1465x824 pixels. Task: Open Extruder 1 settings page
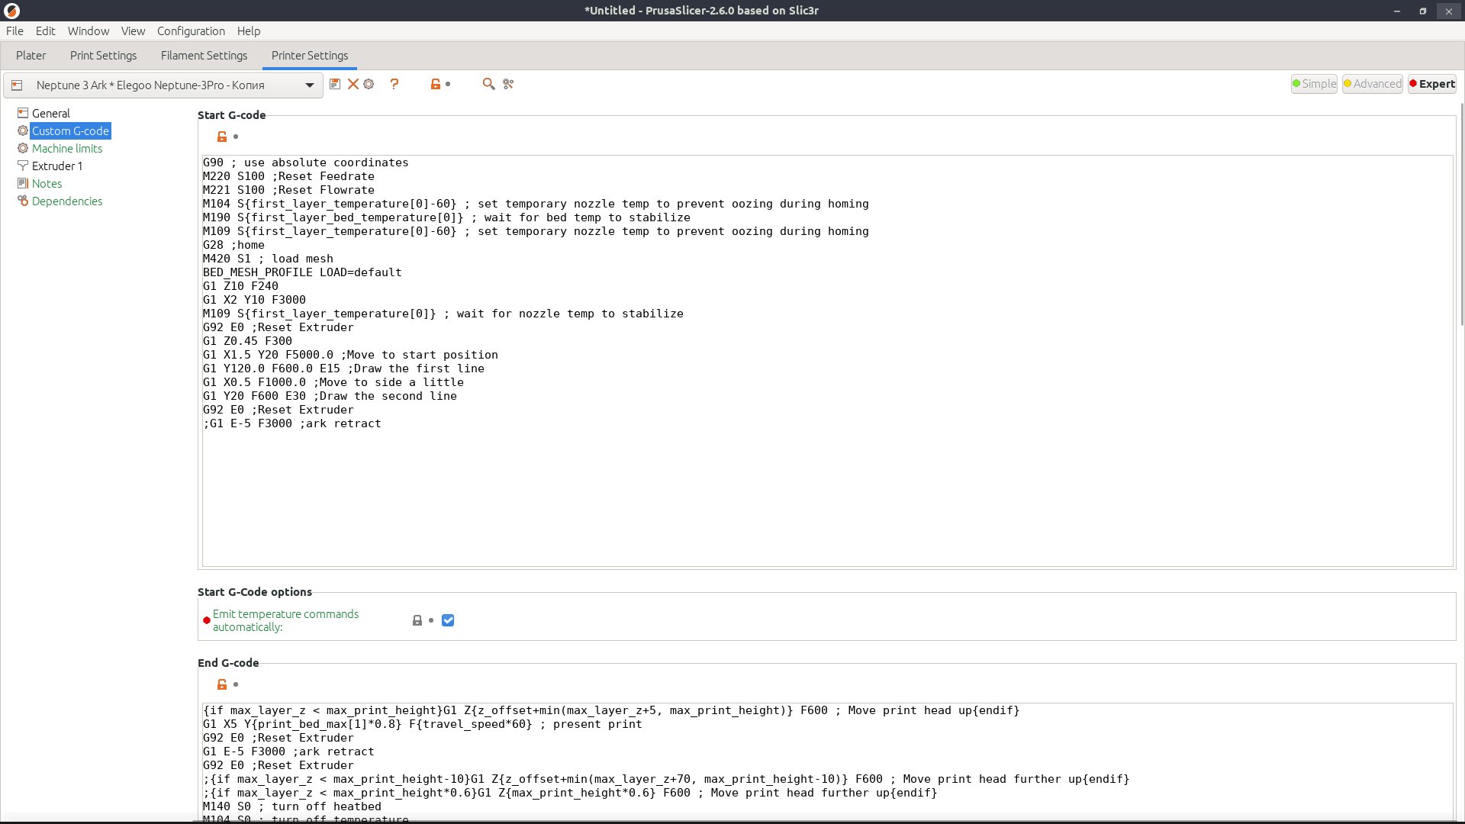click(x=57, y=166)
